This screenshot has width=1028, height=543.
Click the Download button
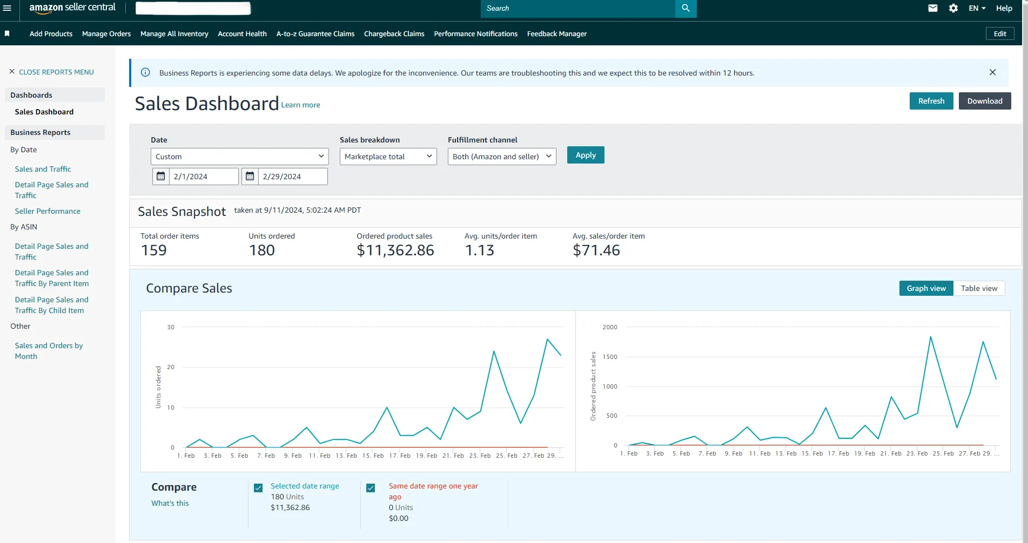tap(985, 101)
